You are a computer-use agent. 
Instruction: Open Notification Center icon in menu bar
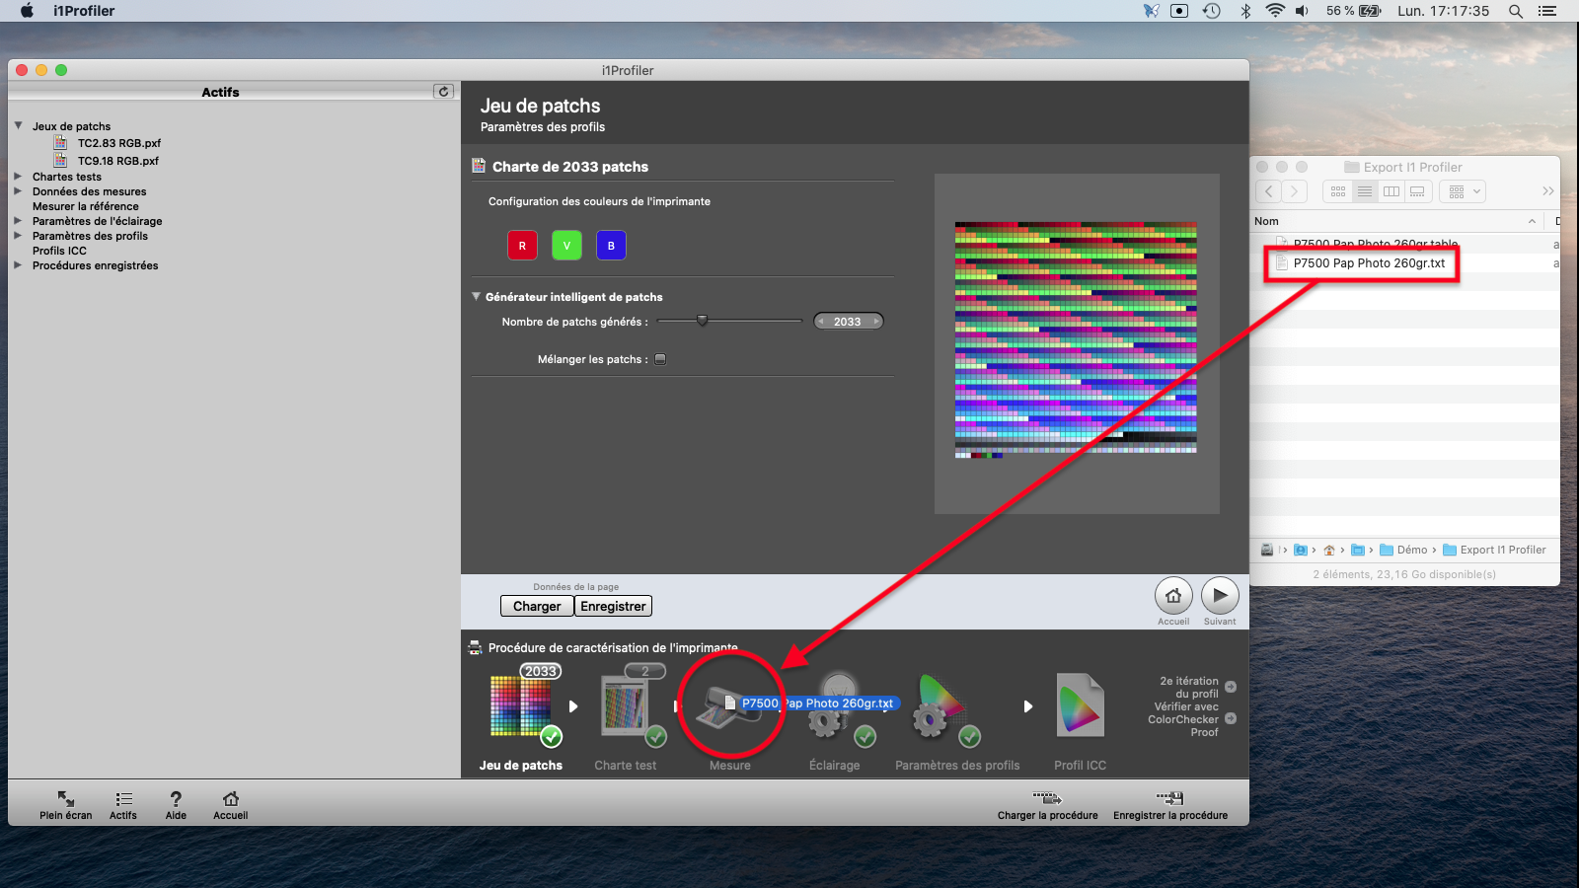[x=1547, y=11]
